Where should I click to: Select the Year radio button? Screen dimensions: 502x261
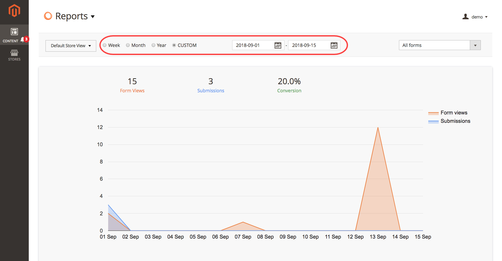[153, 45]
